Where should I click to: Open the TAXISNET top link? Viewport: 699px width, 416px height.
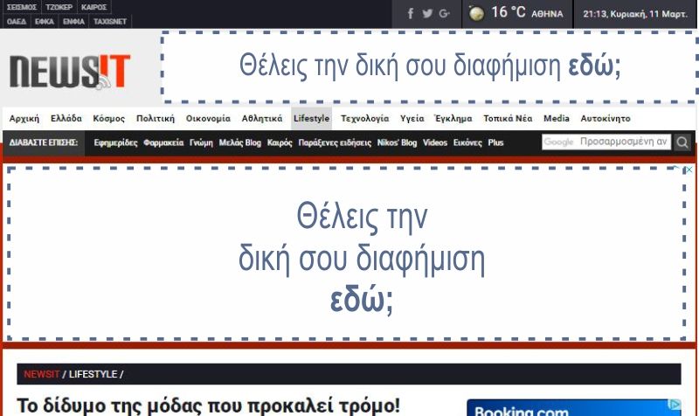point(111,20)
